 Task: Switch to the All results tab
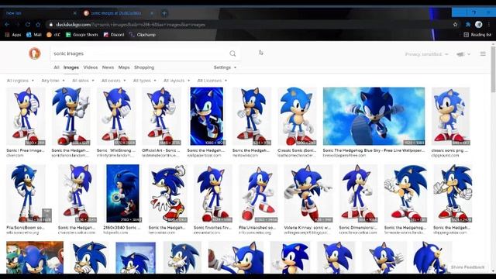[x=57, y=67]
